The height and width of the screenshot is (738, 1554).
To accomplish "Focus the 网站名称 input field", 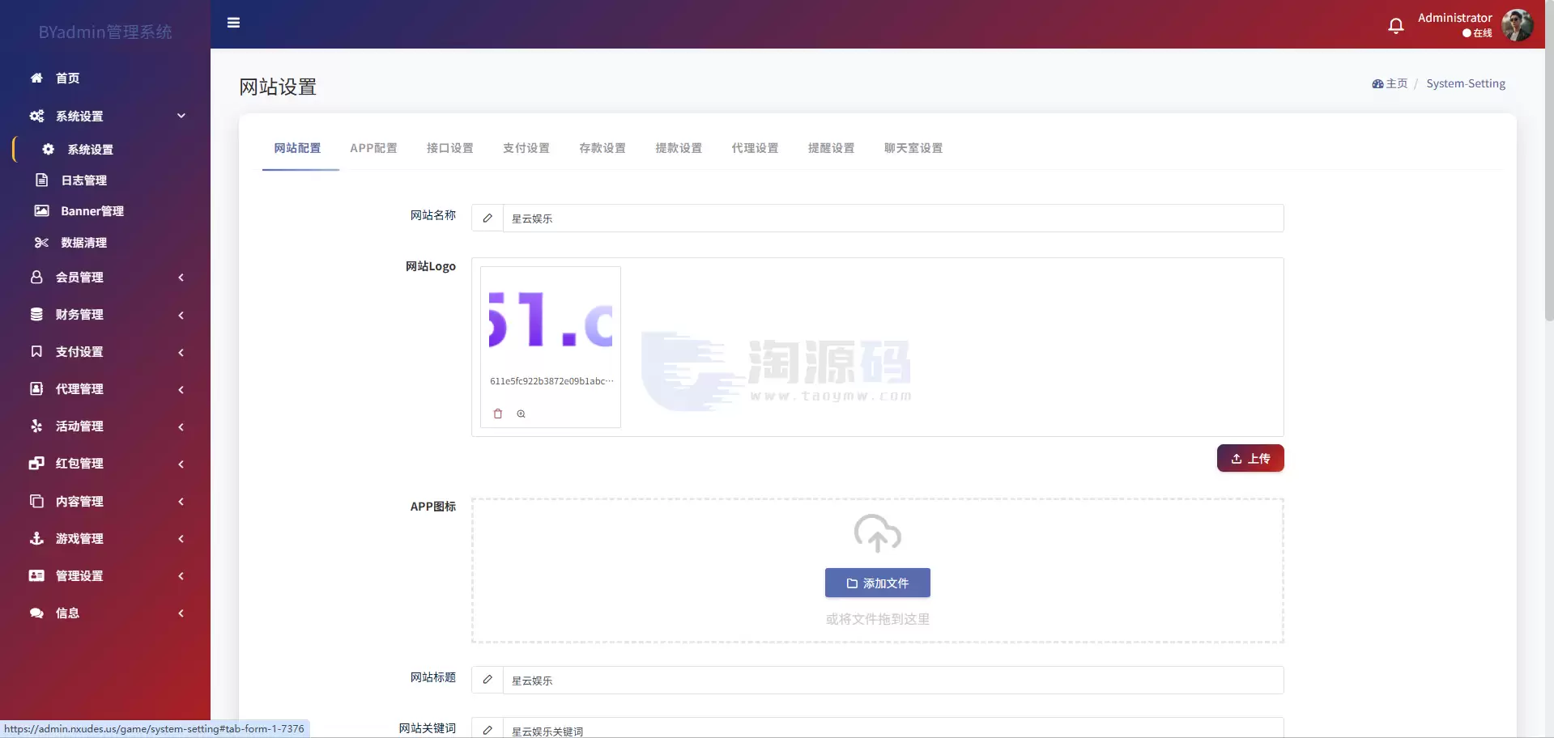I will 893,218.
